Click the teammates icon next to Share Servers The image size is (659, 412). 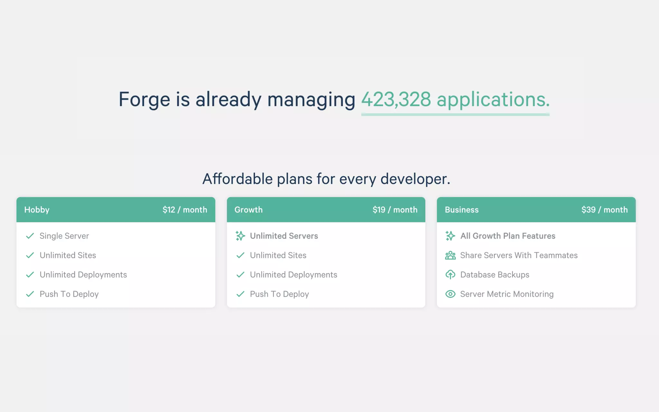coord(450,256)
